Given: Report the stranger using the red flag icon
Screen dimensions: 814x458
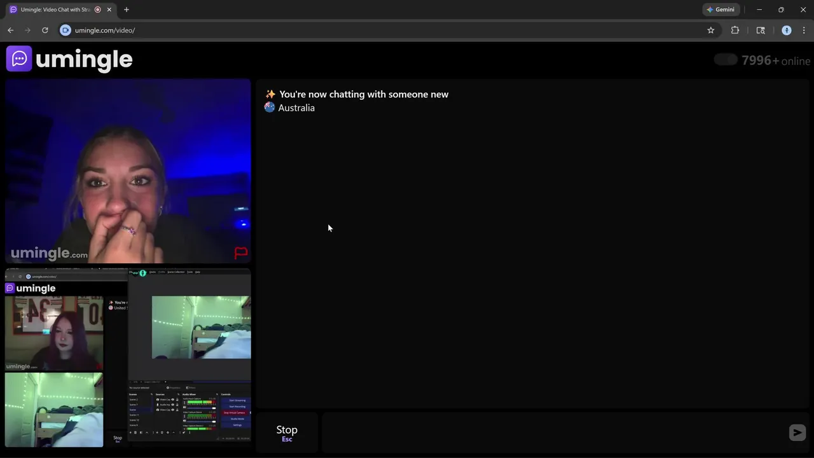Looking at the screenshot, I should coord(241,253).
